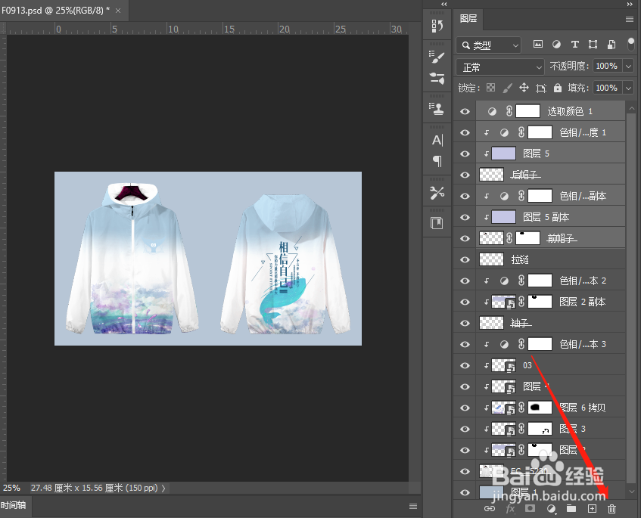Lock image pixels with brush icon

(507, 88)
